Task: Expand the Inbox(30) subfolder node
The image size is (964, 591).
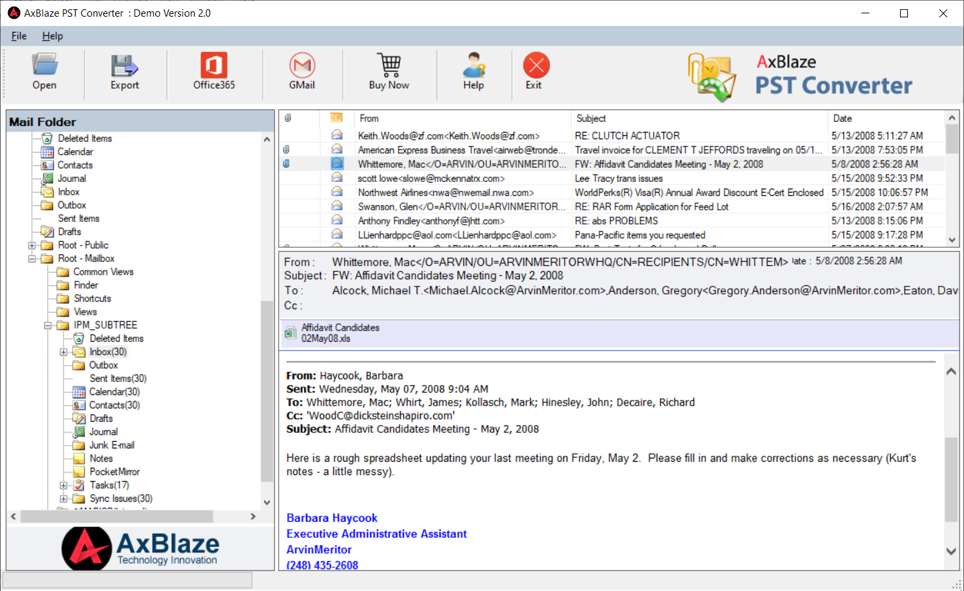Action: [x=63, y=352]
